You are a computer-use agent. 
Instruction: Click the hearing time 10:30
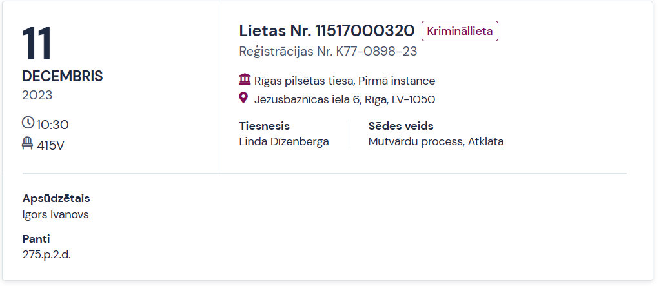[x=53, y=125]
